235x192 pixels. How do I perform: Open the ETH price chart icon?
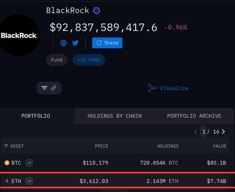29,181
